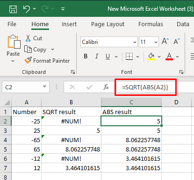
Task: Click the 'ABS result' heading cell
Action: (131, 112)
